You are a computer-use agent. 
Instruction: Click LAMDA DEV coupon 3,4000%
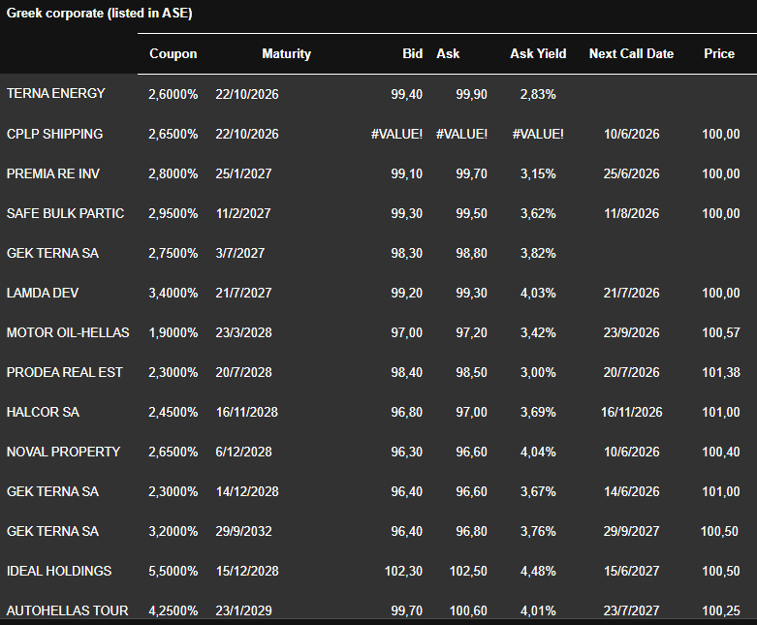click(x=173, y=293)
